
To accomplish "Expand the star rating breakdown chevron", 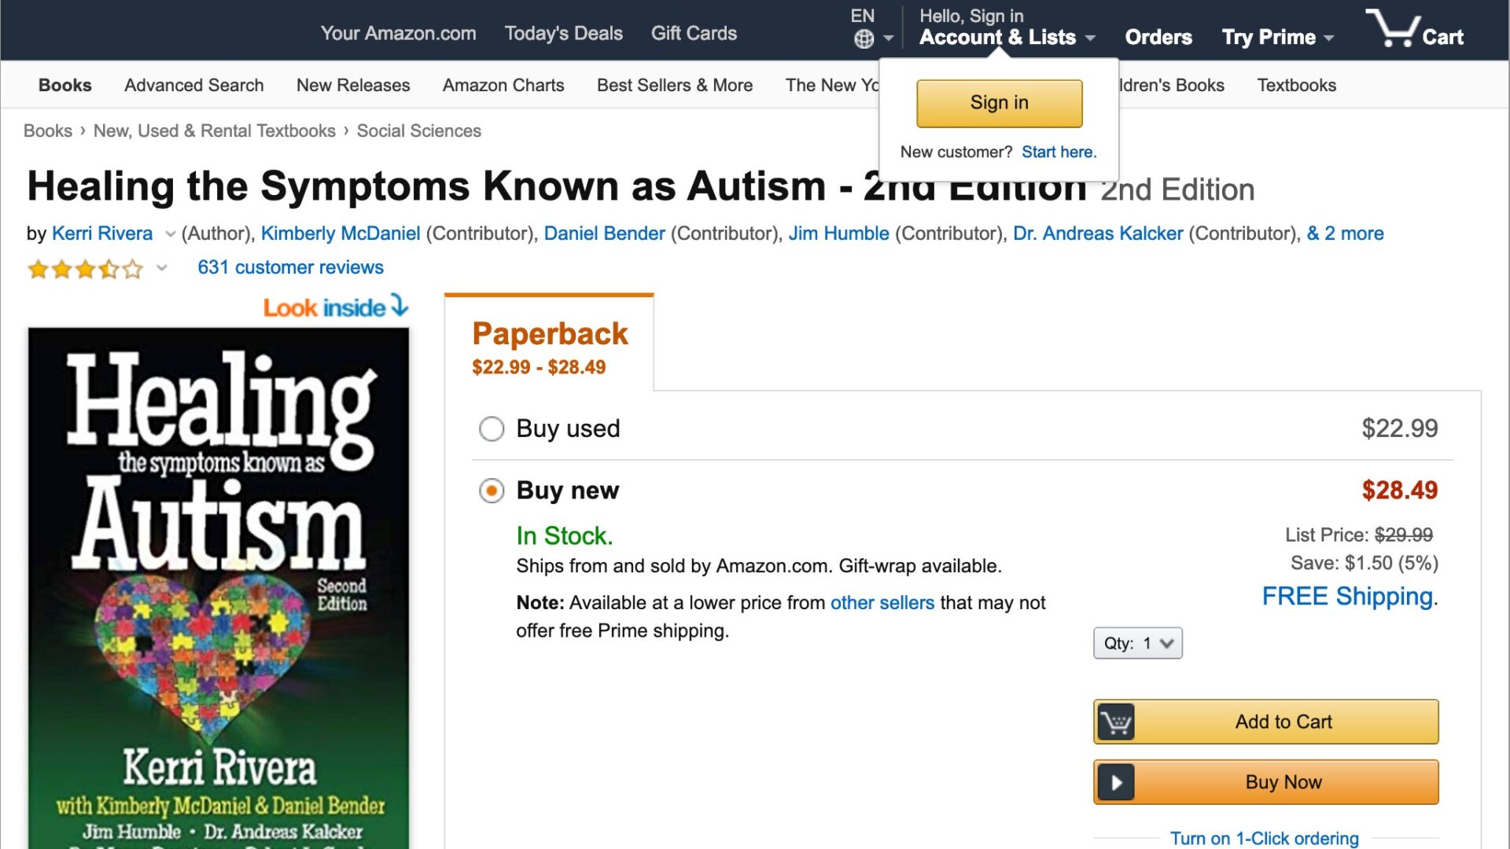I will 161,268.
